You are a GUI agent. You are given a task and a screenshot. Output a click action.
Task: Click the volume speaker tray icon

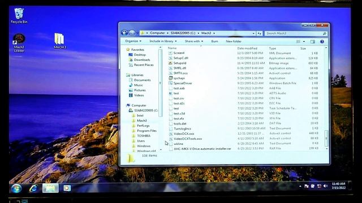pos(326,186)
